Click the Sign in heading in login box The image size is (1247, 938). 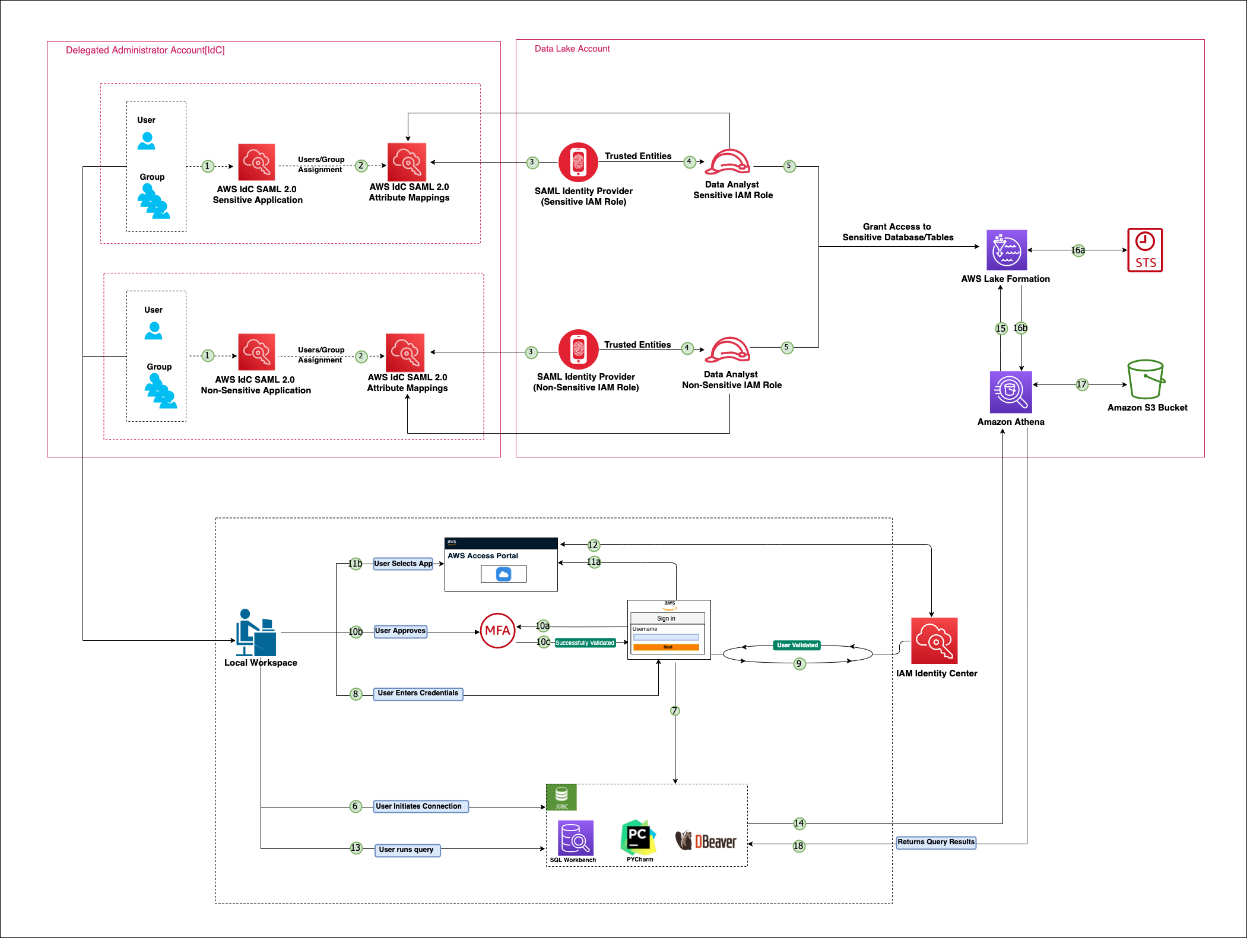666,618
